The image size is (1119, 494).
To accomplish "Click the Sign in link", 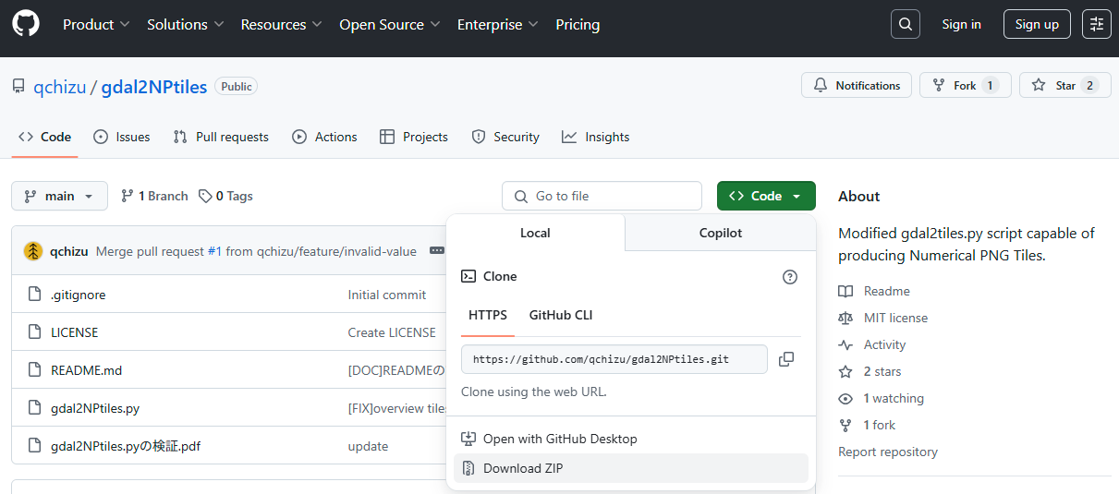I will click(962, 24).
